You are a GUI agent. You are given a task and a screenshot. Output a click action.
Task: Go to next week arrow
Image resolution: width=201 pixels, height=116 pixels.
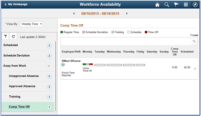point(127,14)
